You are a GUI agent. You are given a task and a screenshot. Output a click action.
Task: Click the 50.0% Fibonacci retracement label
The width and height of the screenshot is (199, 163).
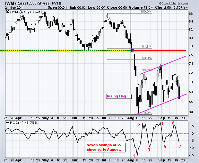147,58
